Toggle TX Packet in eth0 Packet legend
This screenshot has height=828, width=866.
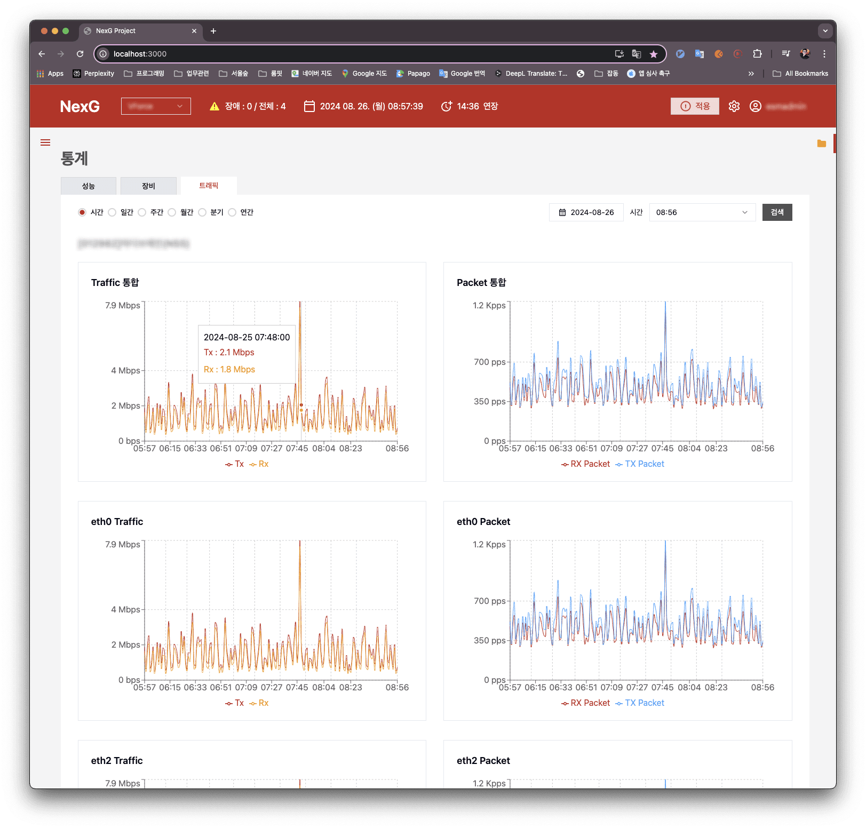[x=640, y=703]
